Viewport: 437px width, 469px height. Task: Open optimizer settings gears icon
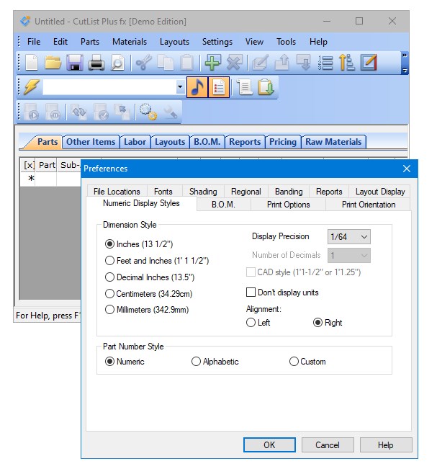tap(148, 112)
